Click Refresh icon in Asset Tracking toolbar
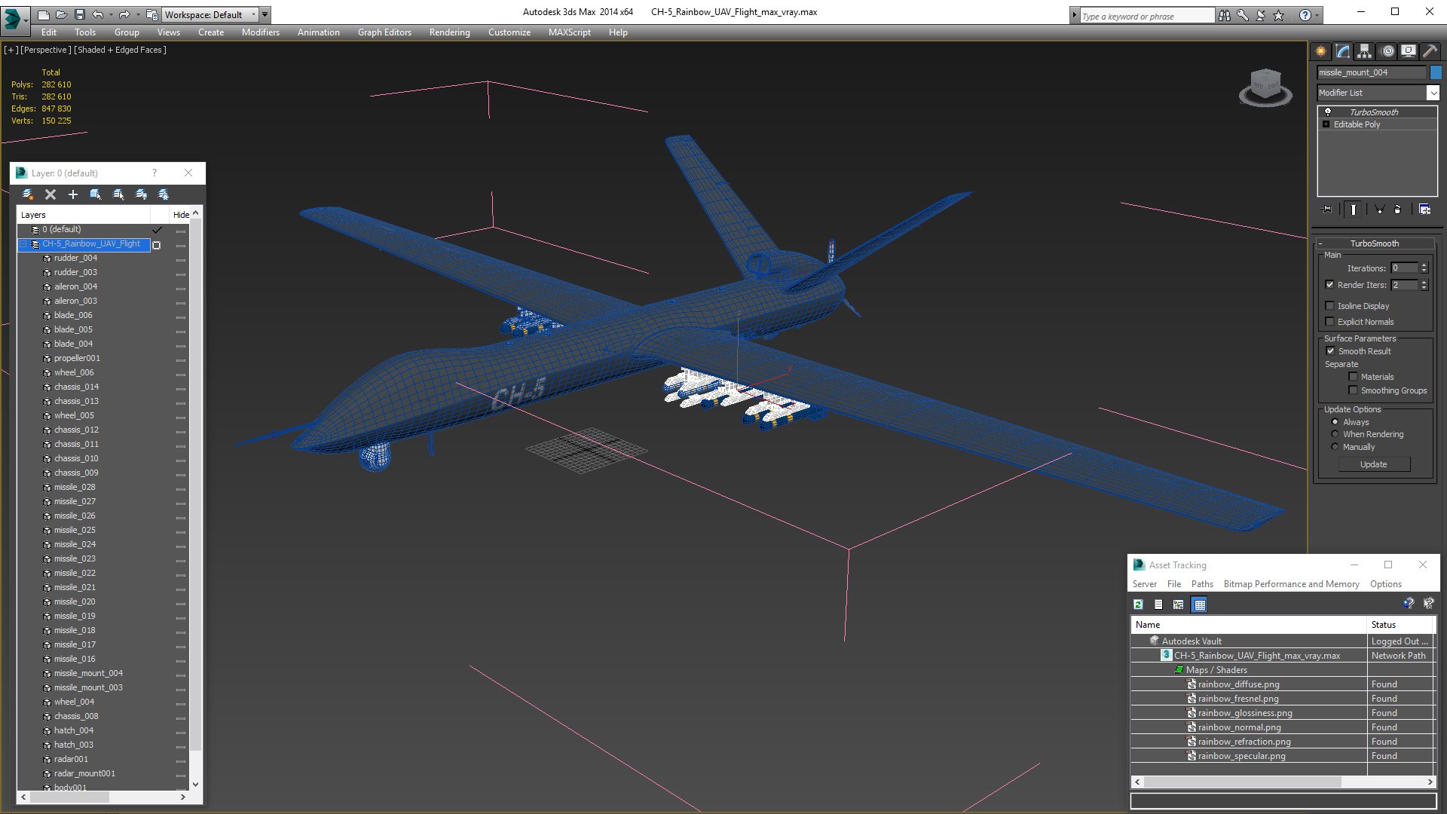1447x814 pixels. (x=1138, y=604)
